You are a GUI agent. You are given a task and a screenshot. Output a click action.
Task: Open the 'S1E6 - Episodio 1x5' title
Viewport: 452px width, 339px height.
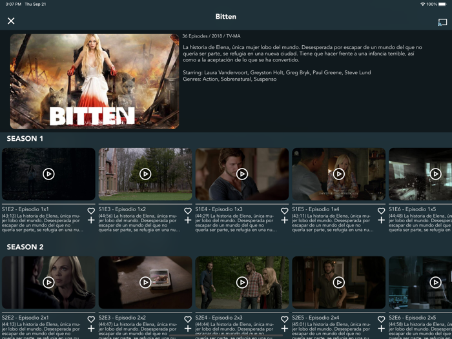(412, 209)
